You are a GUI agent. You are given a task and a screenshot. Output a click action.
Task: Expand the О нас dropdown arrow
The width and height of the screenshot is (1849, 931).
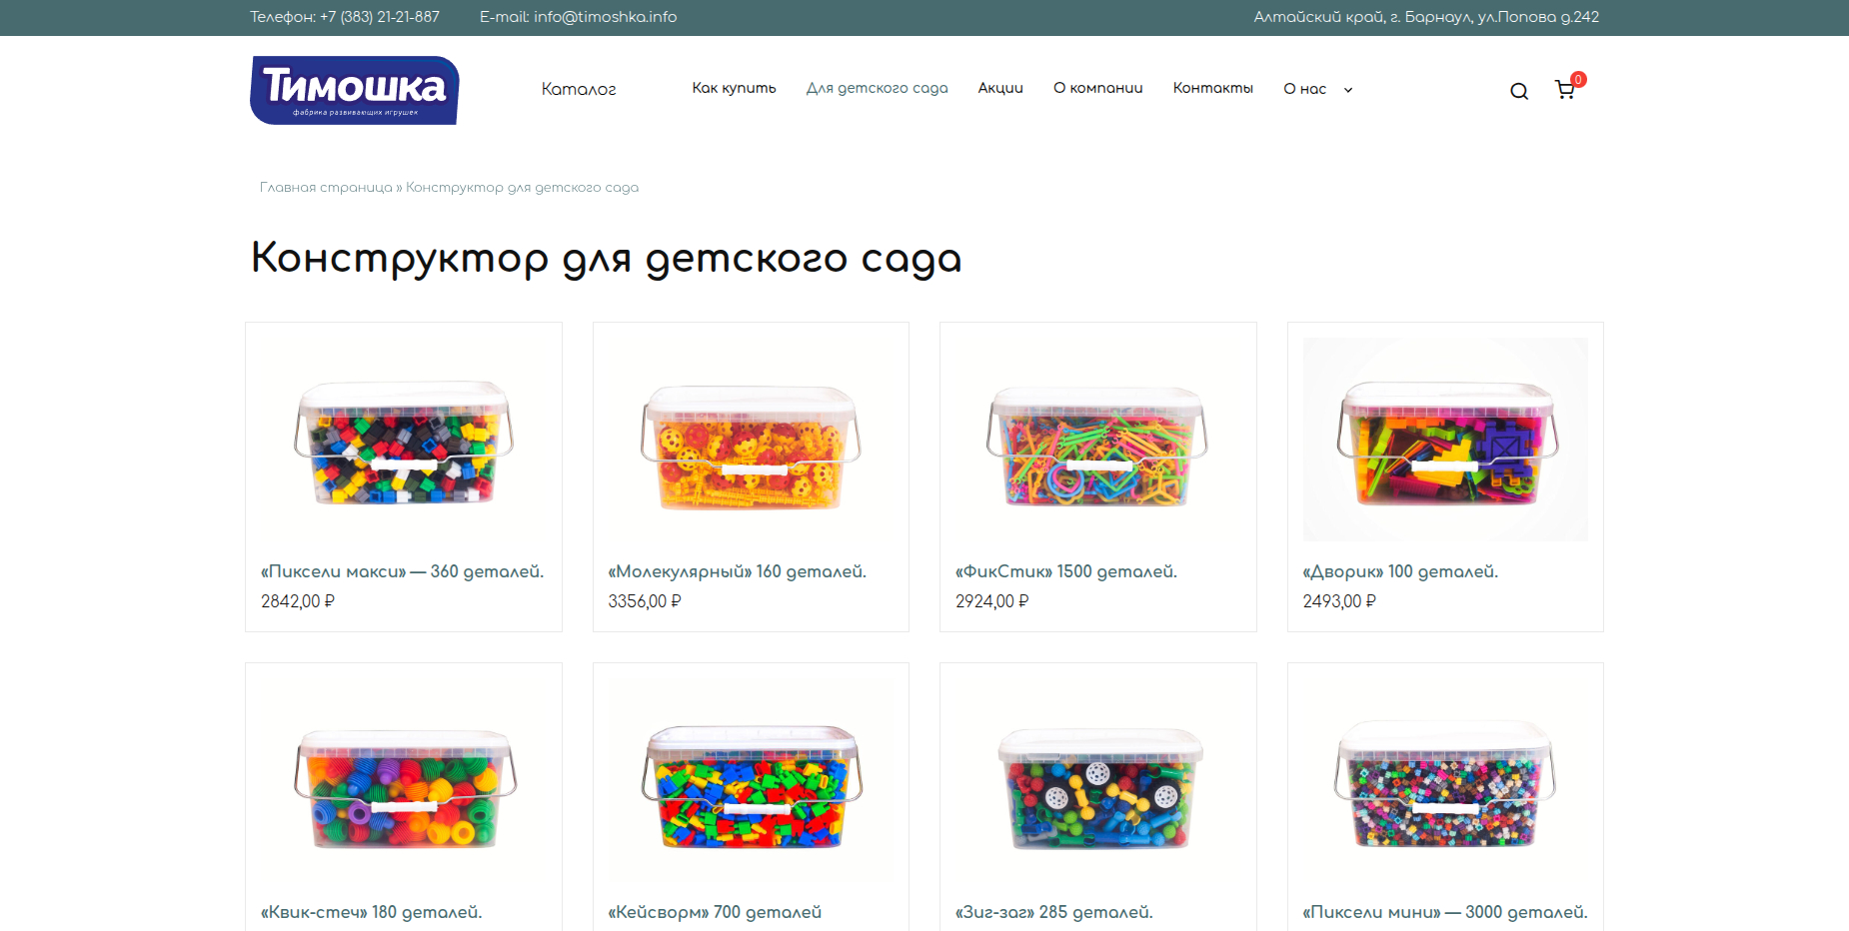(1348, 90)
